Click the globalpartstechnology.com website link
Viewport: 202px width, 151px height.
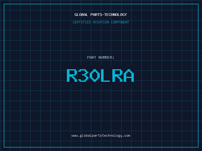101,135
